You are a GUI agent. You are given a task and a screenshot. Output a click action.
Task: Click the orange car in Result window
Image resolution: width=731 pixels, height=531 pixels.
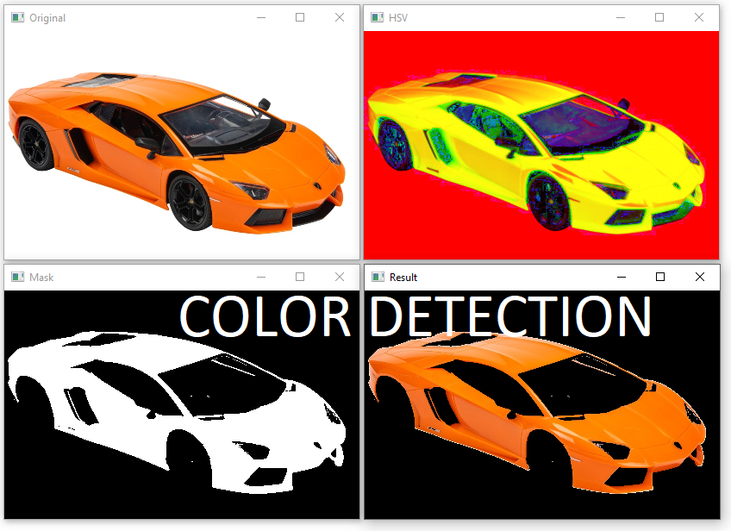tap(537, 412)
